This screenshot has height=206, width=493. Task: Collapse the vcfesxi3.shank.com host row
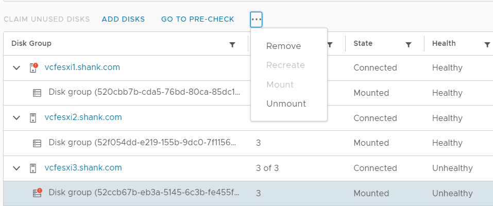(16, 168)
